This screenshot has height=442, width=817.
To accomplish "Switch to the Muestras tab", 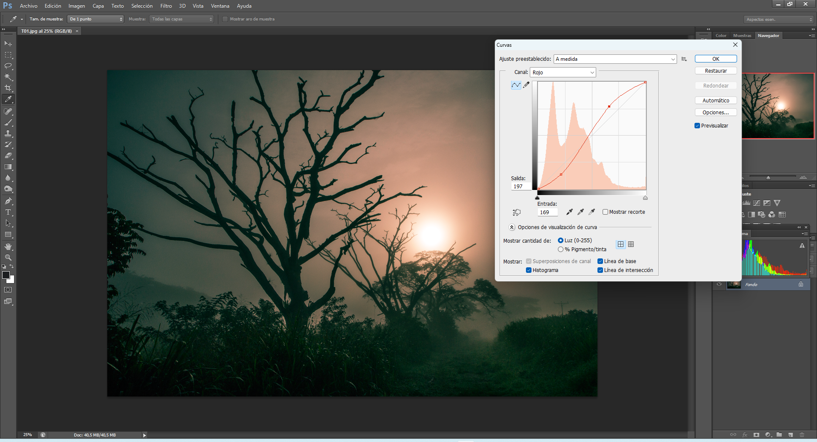I will [742, 36].
